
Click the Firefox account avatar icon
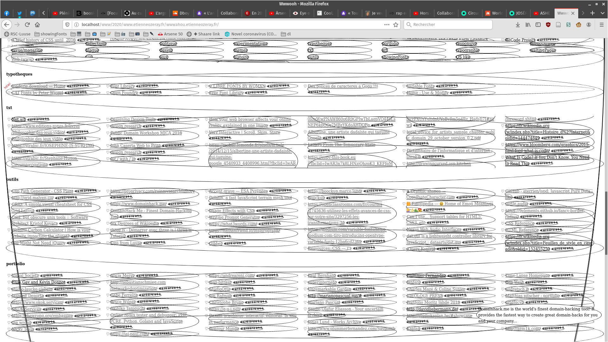coord(589,25)
